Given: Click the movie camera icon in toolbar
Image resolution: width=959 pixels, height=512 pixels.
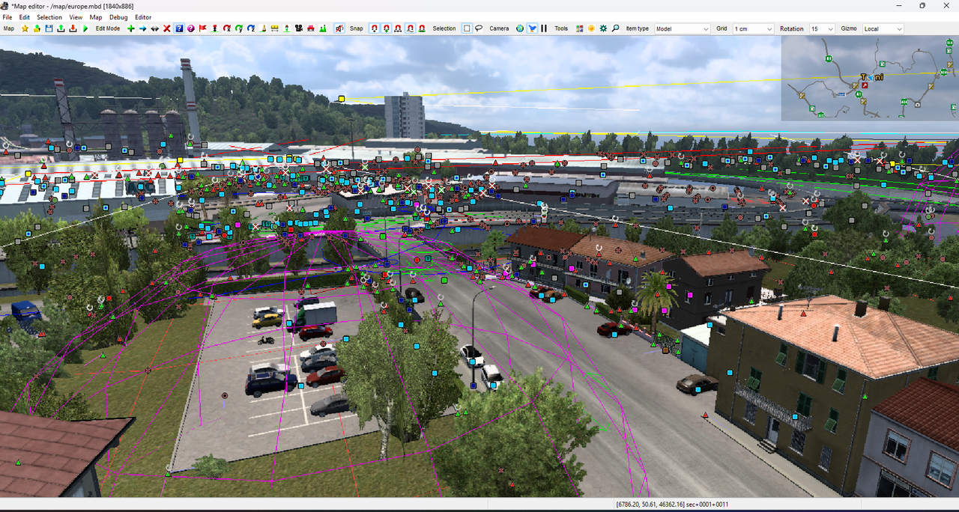Looking at the screenshot, I should [299, 28].
